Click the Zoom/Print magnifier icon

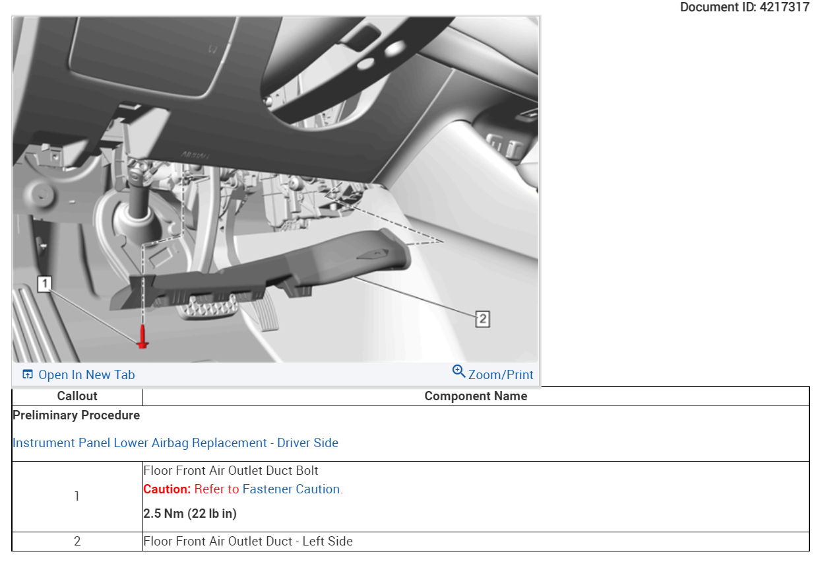point(459,372)
